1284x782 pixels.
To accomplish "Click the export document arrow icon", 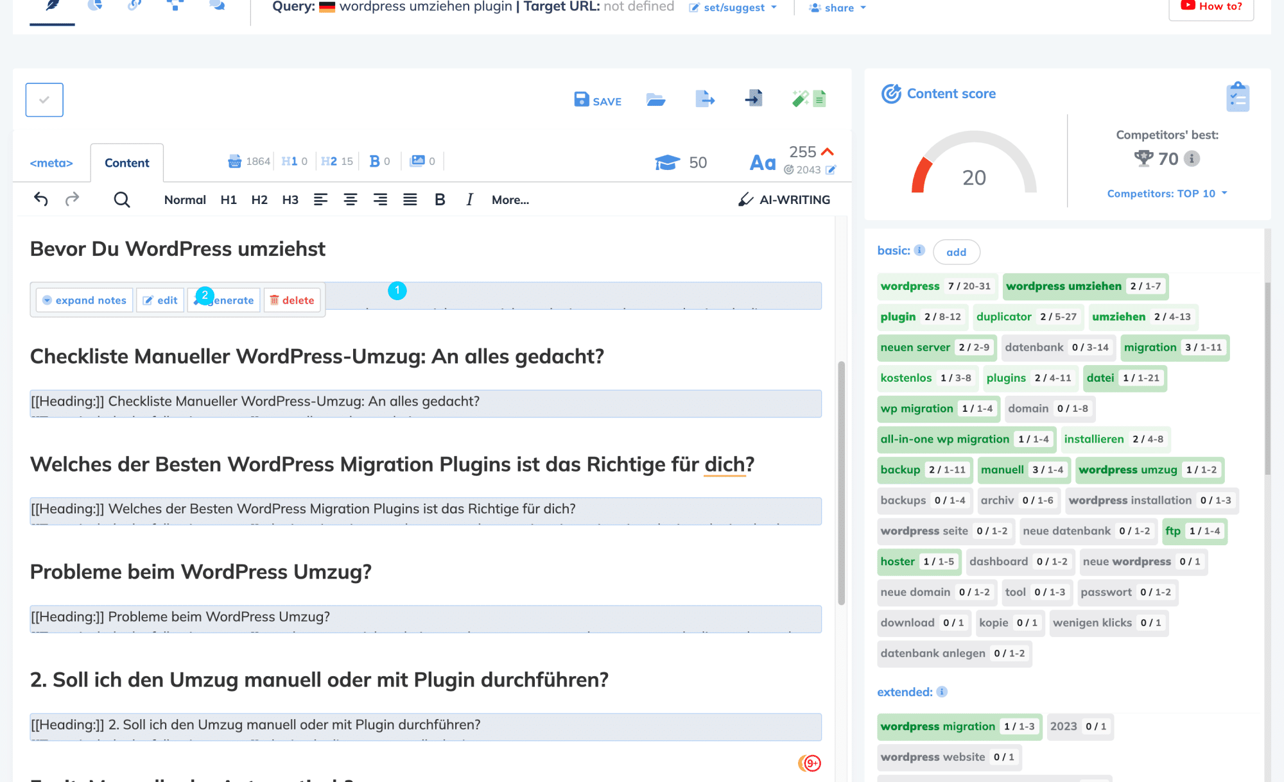I will (705, 99).
